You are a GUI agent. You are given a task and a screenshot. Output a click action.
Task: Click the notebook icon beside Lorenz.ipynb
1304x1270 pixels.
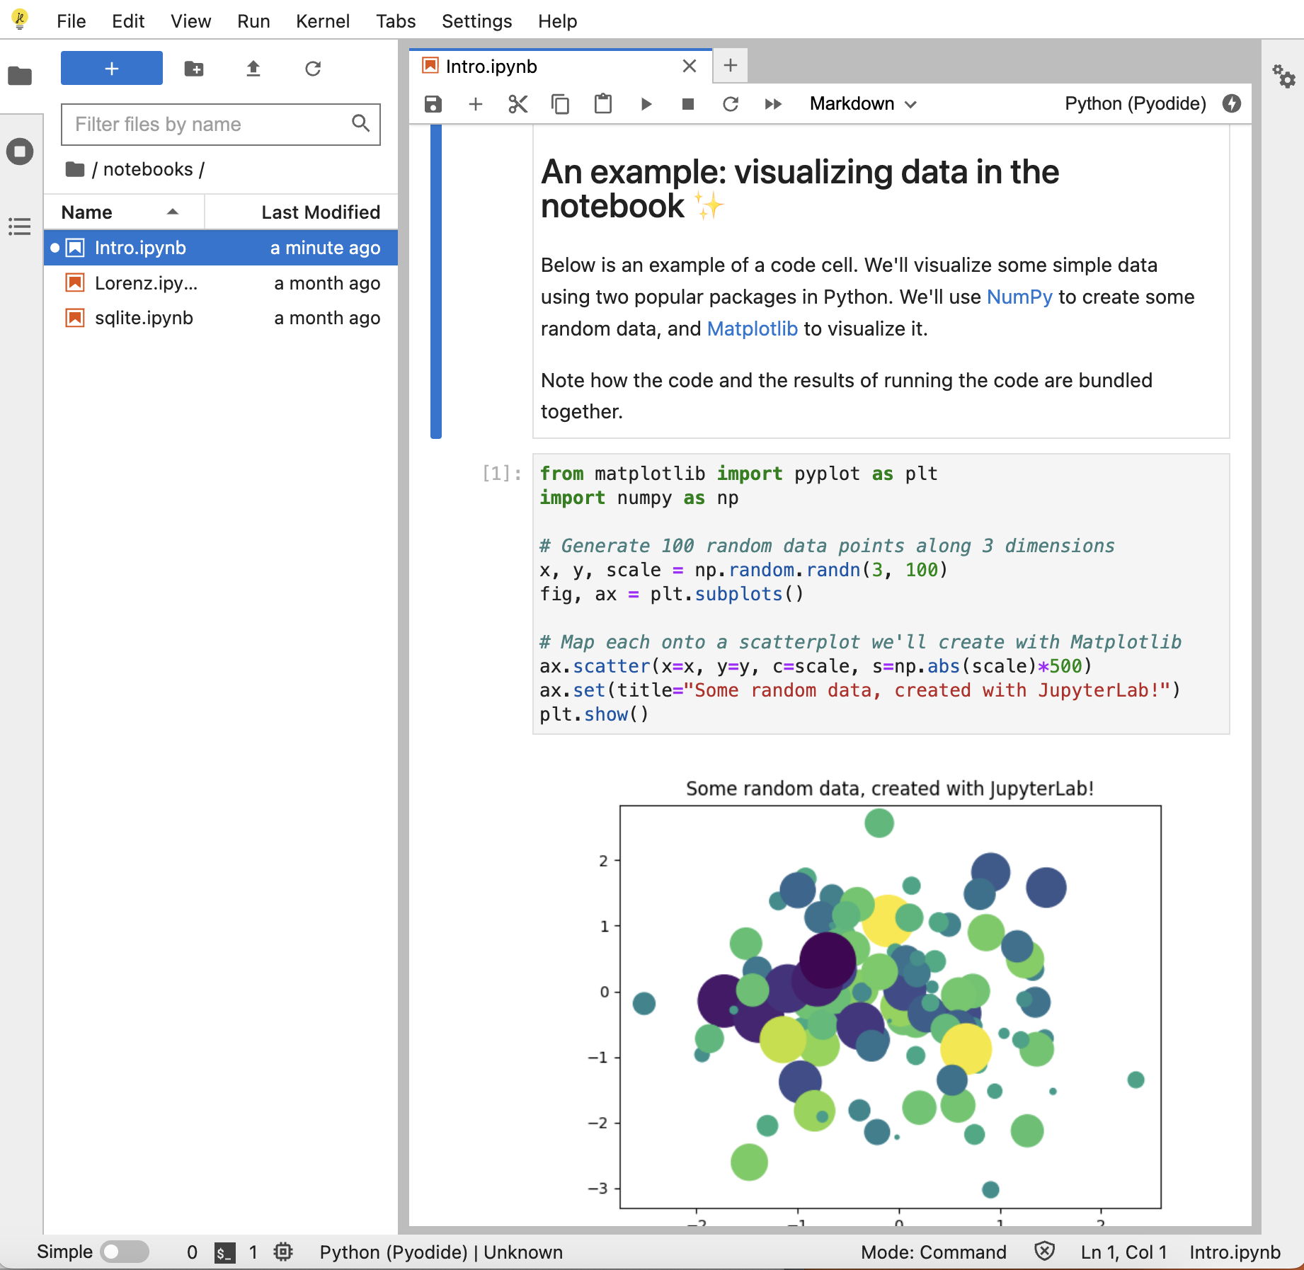(75, 283)
